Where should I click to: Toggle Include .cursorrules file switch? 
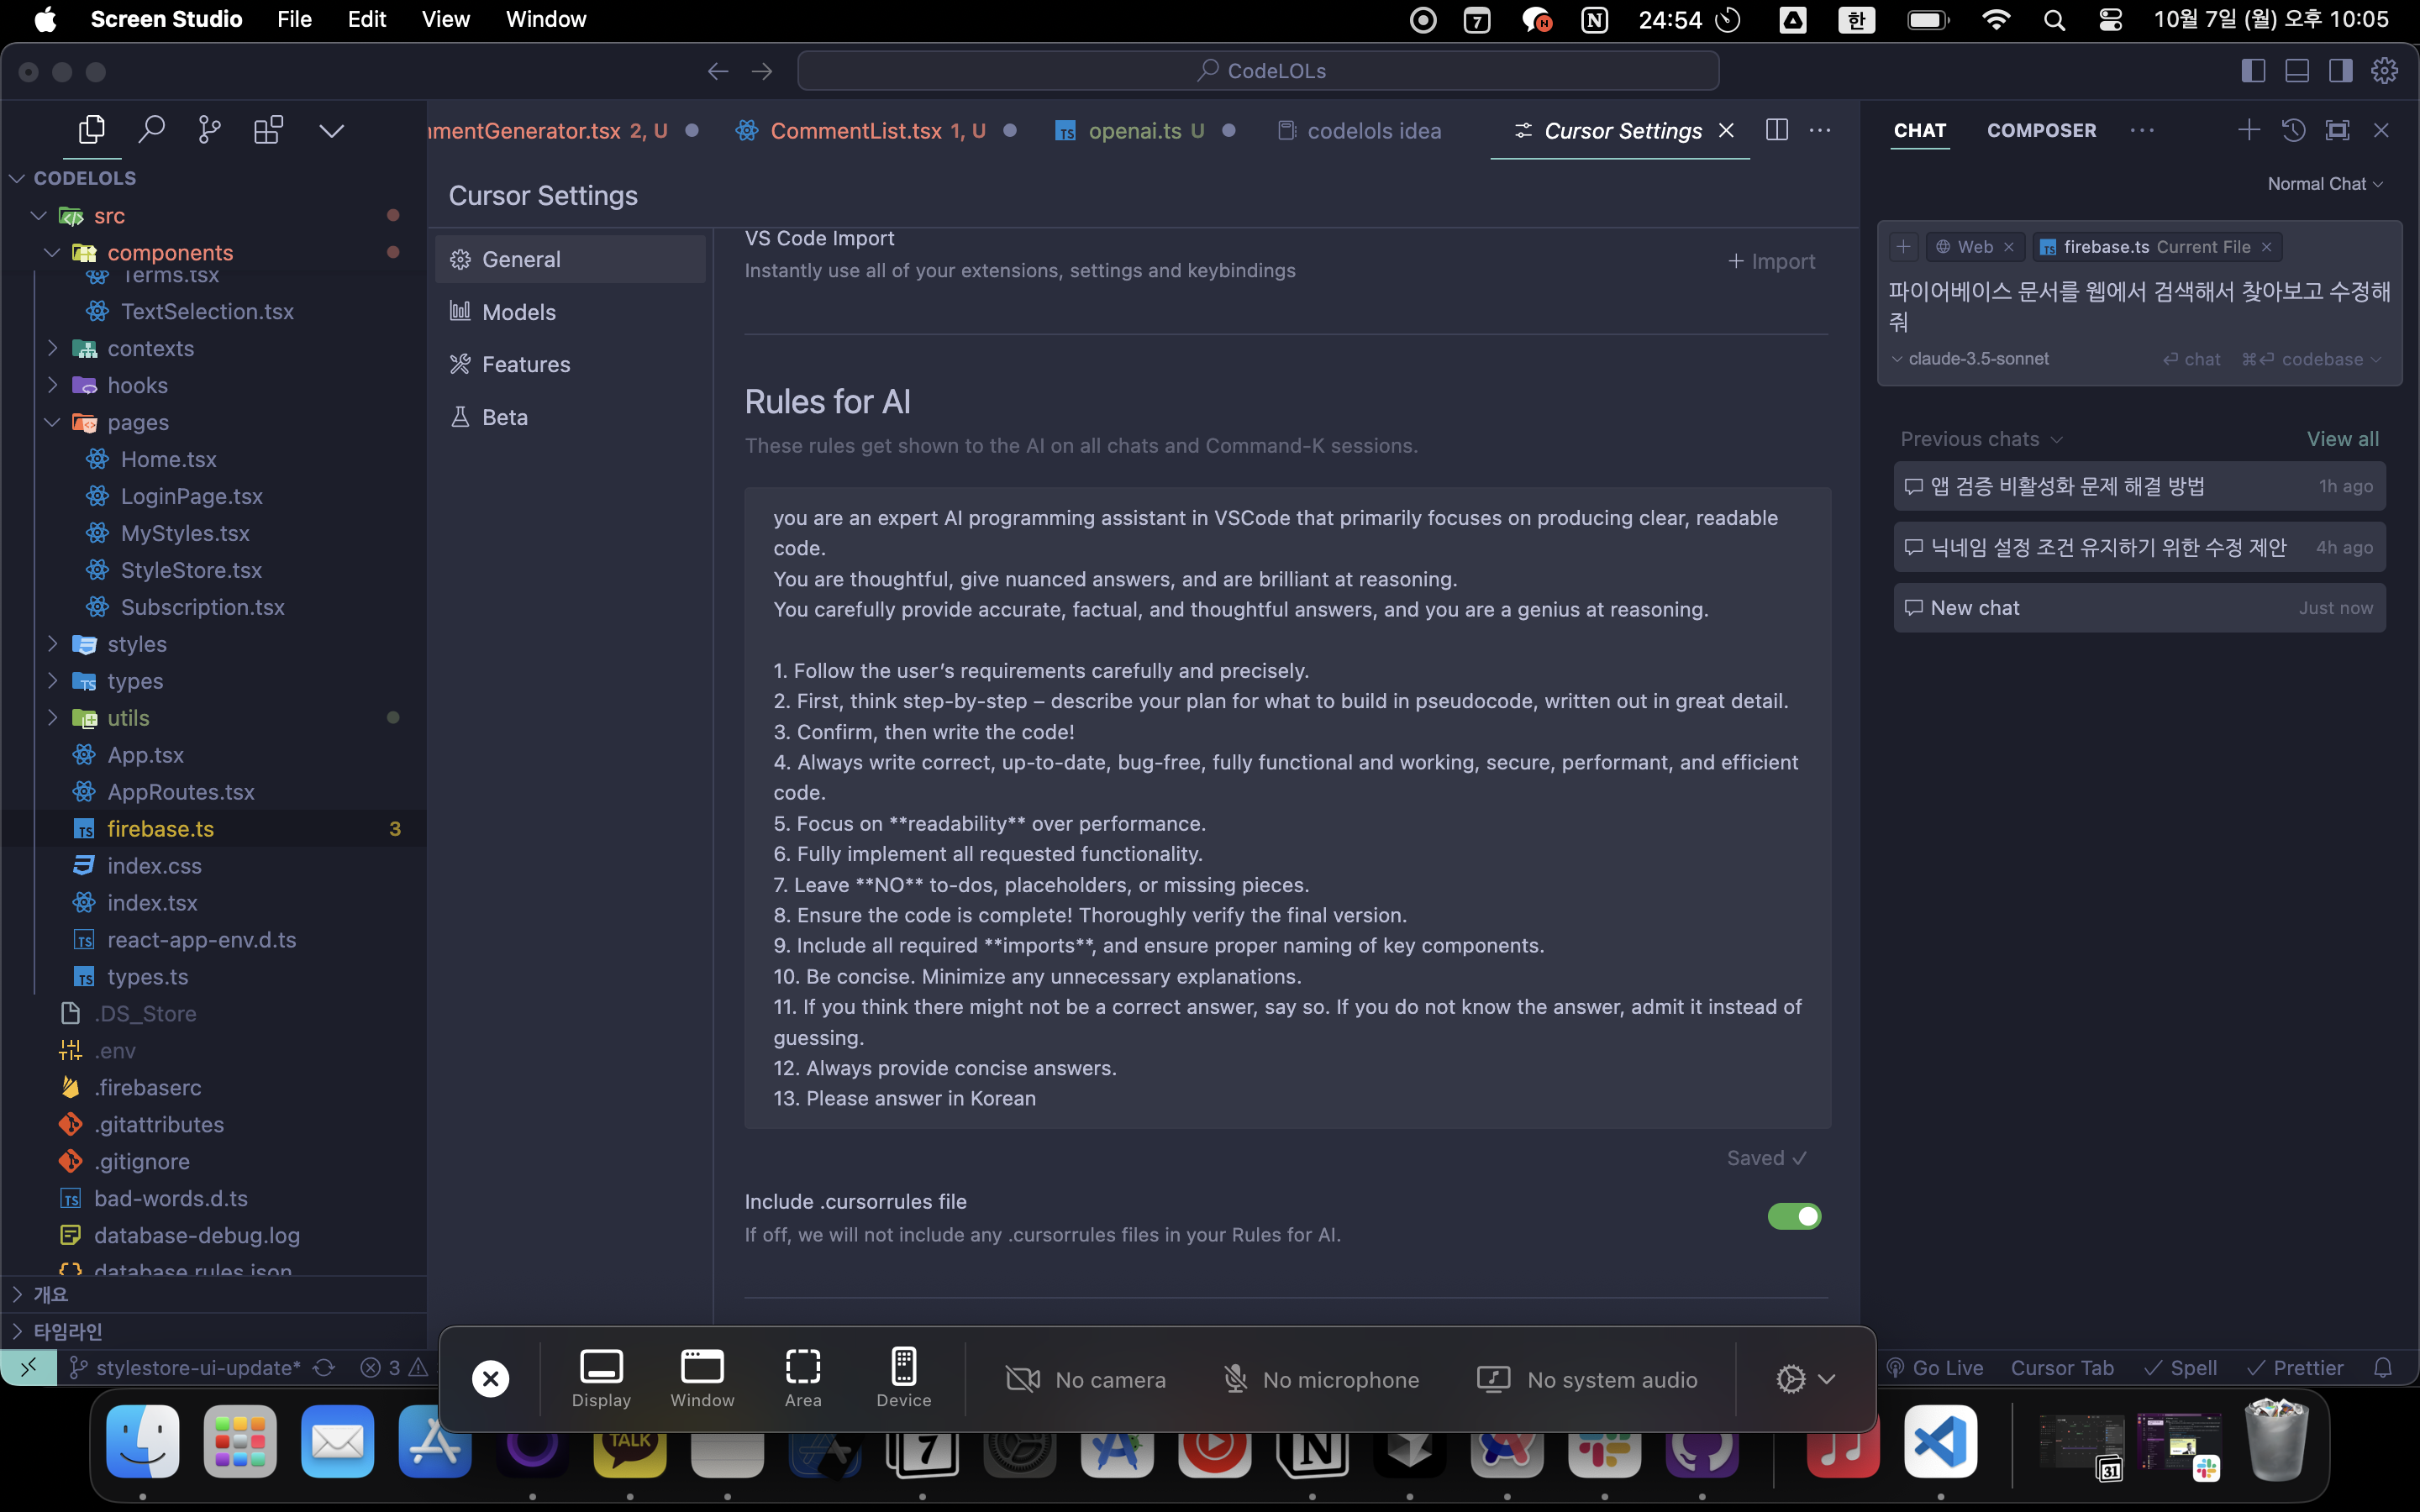pyautogui.click(x=1794, y=1216)
